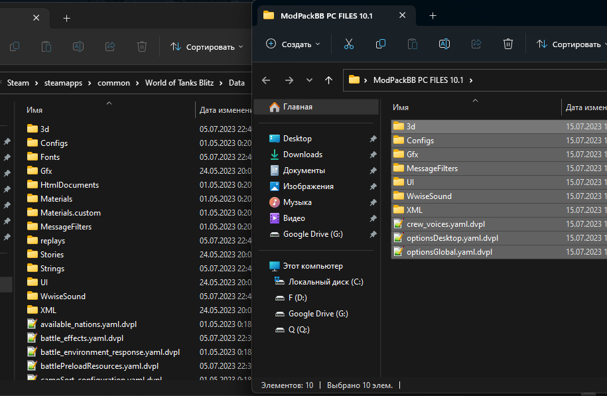
Task: Add new tab in ModPackBB window
Action: coord(433,15)
